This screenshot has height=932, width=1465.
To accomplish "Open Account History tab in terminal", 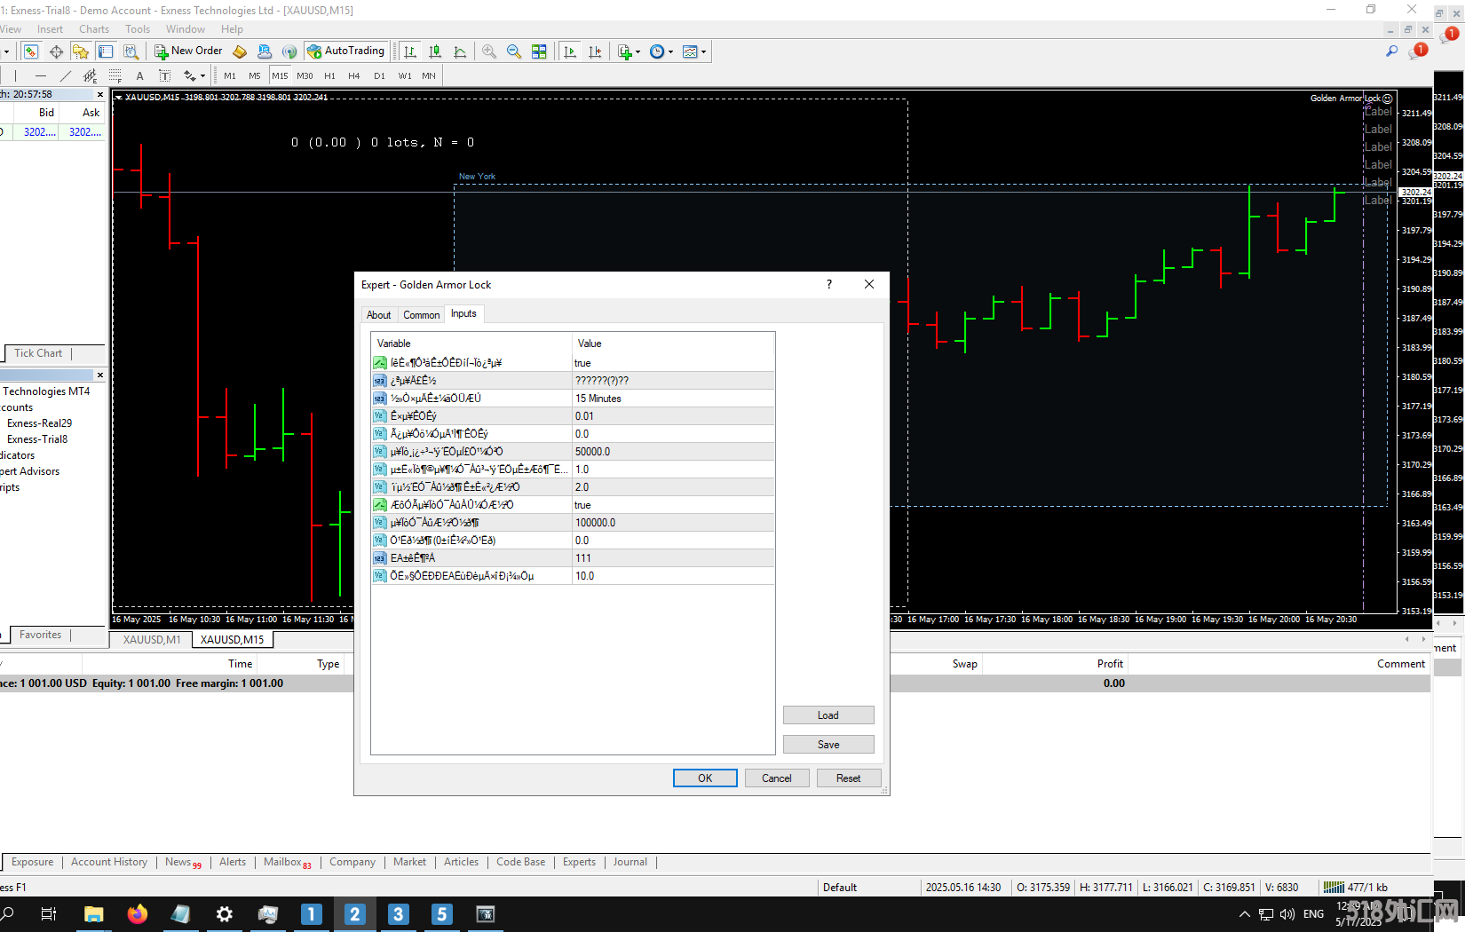I will (x=109, y=862).
